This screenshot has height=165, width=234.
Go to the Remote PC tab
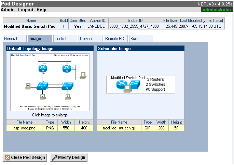point(114,39)
